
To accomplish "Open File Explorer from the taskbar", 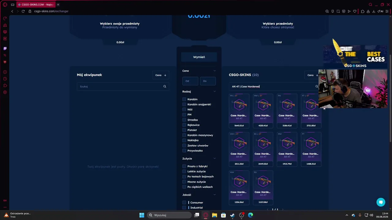I will [x=214, y=215].
